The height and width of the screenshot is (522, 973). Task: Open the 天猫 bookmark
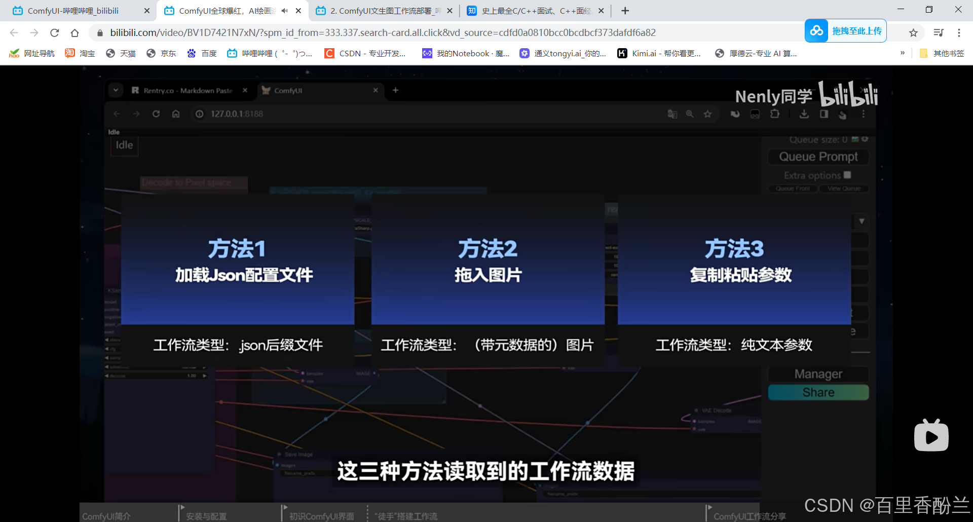tap(121, 53)
